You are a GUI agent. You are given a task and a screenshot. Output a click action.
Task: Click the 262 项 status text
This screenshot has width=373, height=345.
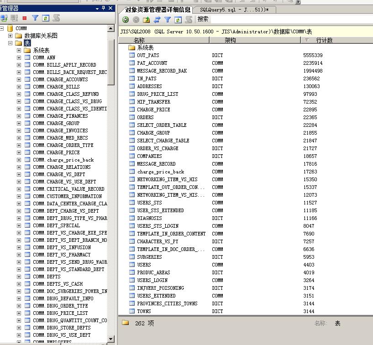144,323
